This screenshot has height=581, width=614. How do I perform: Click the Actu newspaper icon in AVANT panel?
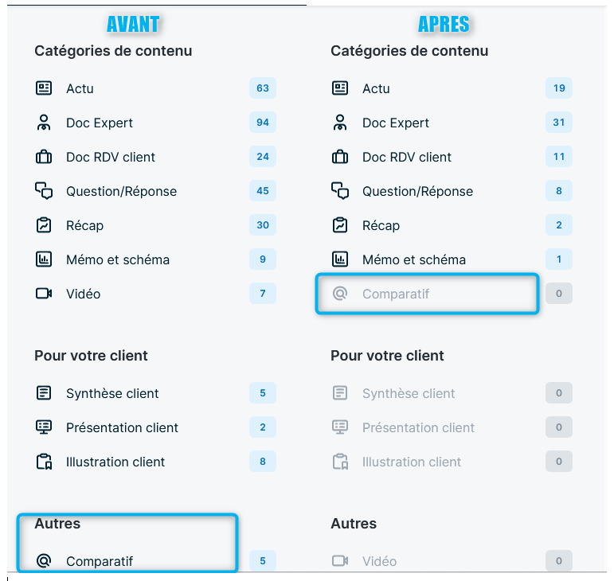[x=44, y=88]
